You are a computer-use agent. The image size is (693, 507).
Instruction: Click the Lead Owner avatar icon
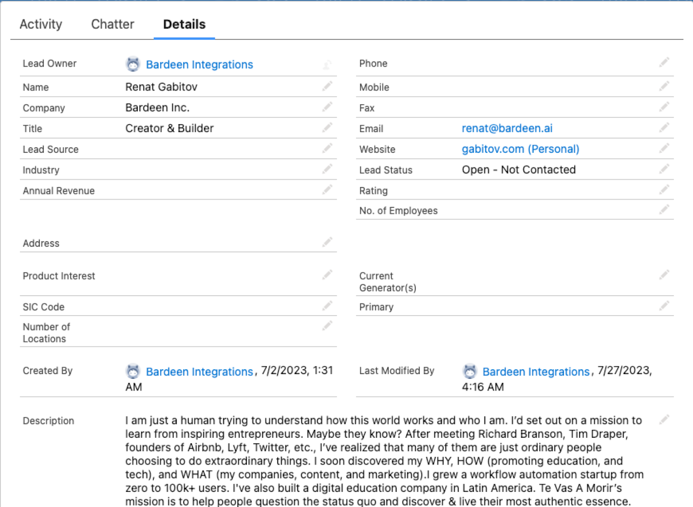(x=133, y=64)
